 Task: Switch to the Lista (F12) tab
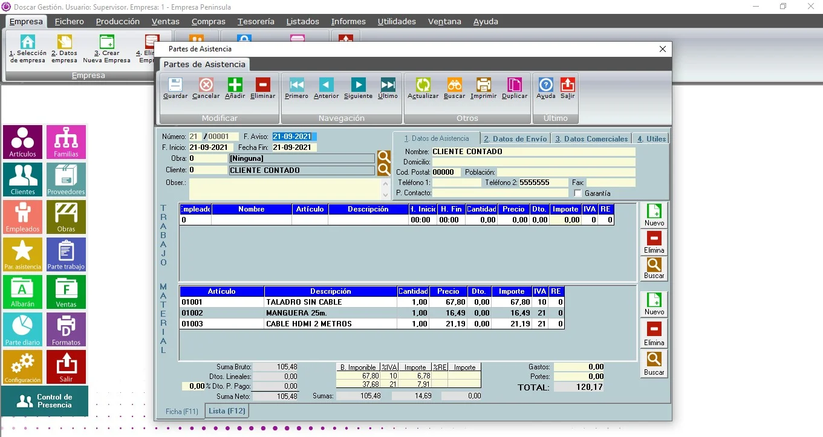227,411
